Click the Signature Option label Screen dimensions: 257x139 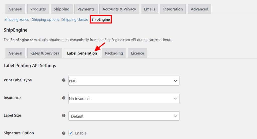(x=19, y=133)
